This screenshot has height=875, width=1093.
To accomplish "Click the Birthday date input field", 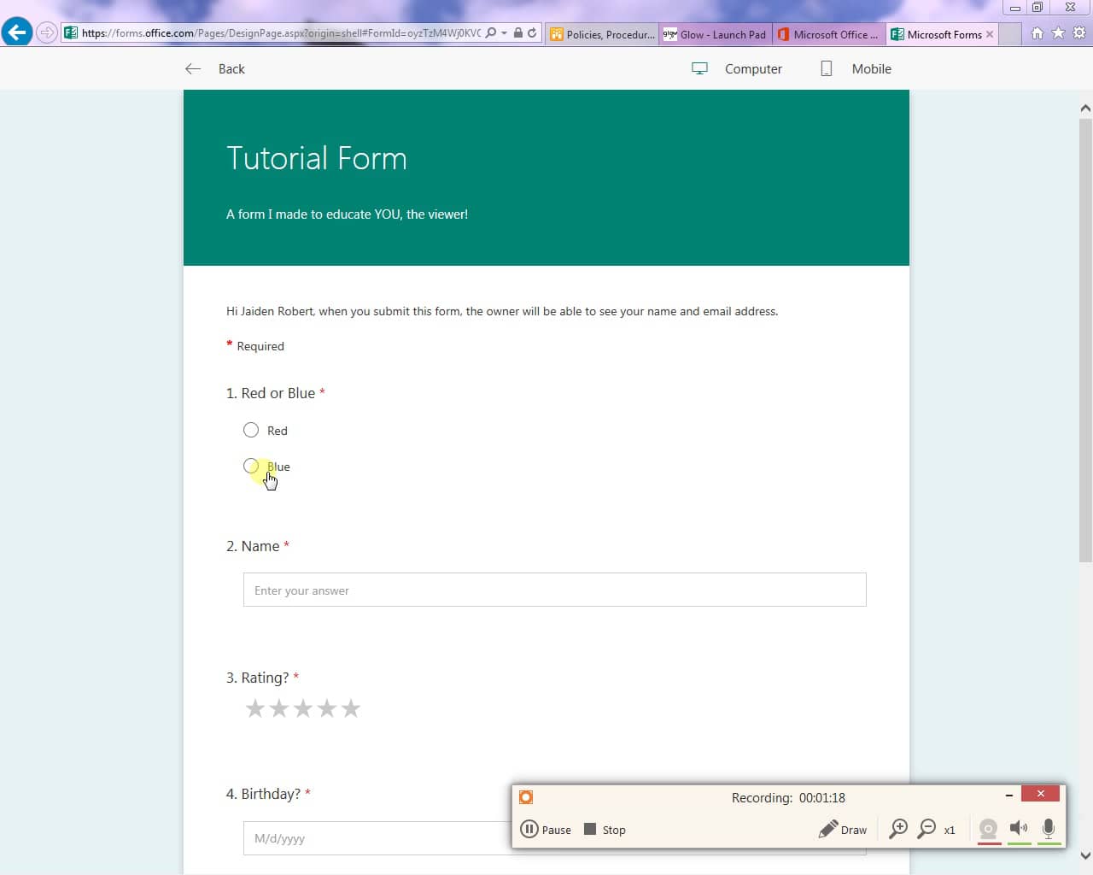I will (x=377, y=838).
